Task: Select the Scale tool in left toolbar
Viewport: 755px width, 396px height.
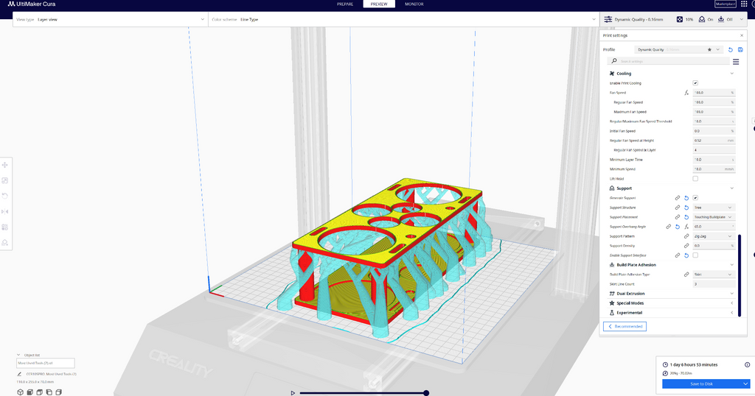Action: point(5,180)
